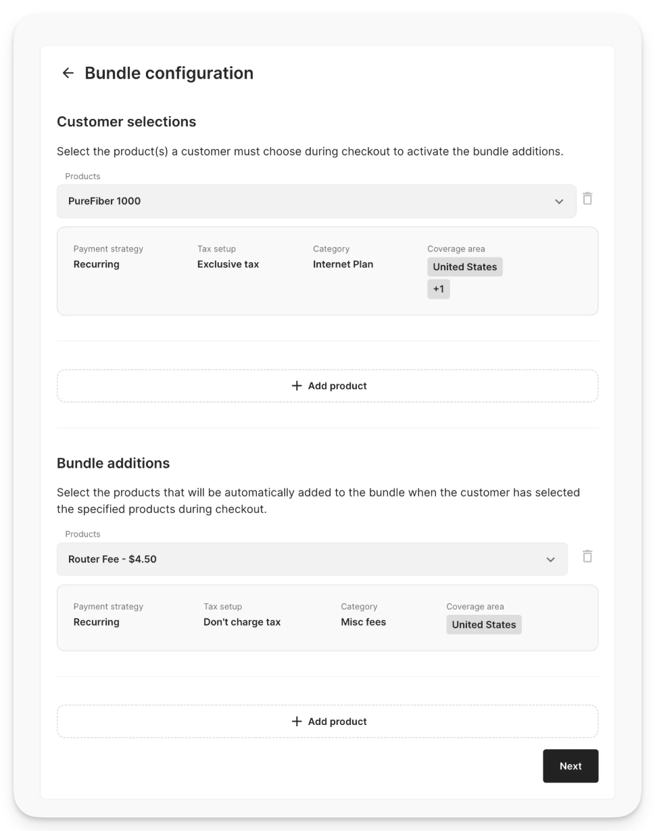Expand the chevron on PureFiber 1000 field
655x831 pixels.
pos(559,201)
